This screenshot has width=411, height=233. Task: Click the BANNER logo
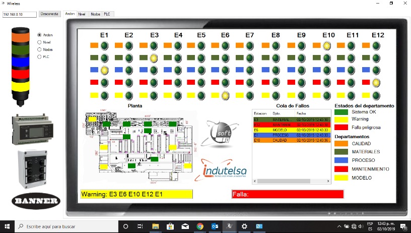pyautogui.click(x=35, y=200)
